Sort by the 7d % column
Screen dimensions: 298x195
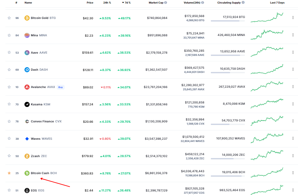(126, 3)
